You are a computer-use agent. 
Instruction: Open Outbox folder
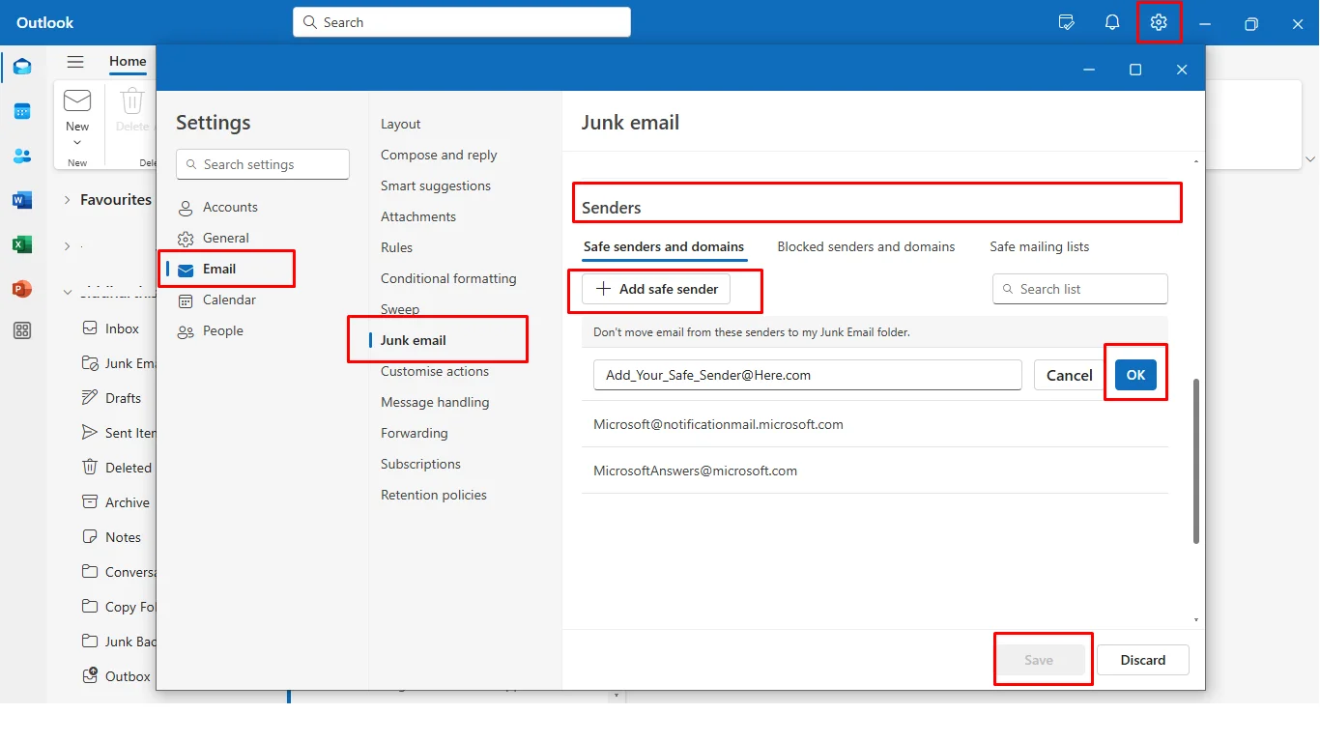coord(117,676)
